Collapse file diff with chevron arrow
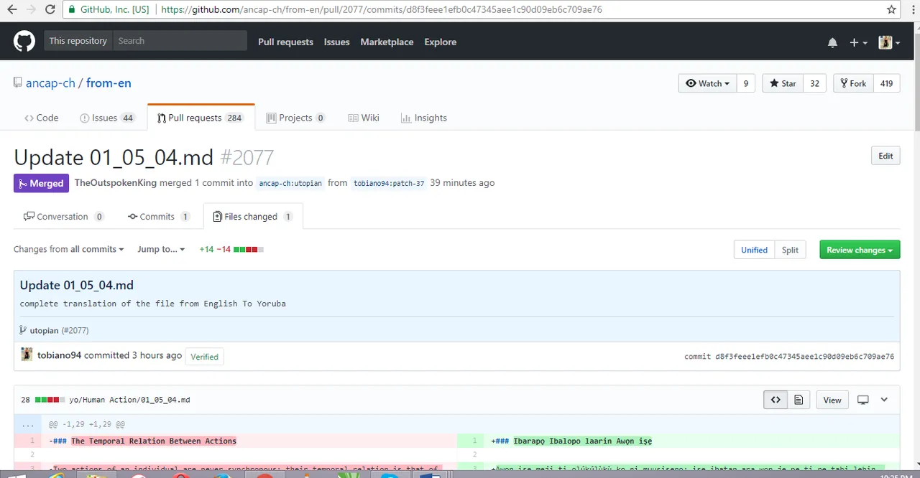This screenshot has width=920, height=478. tap(884, 400)
